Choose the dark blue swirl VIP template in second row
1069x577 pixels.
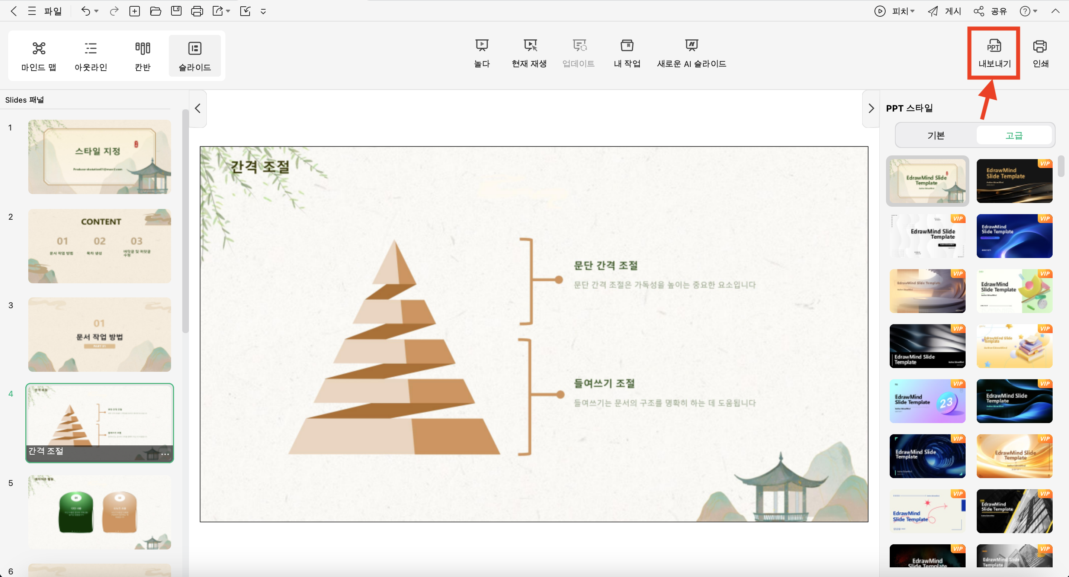pyautogui.click(x=1014, y=236)
